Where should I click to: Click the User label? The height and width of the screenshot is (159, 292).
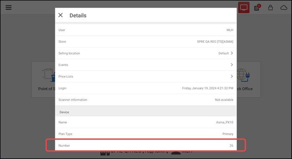pyautogui.click(x=62, y=30)
